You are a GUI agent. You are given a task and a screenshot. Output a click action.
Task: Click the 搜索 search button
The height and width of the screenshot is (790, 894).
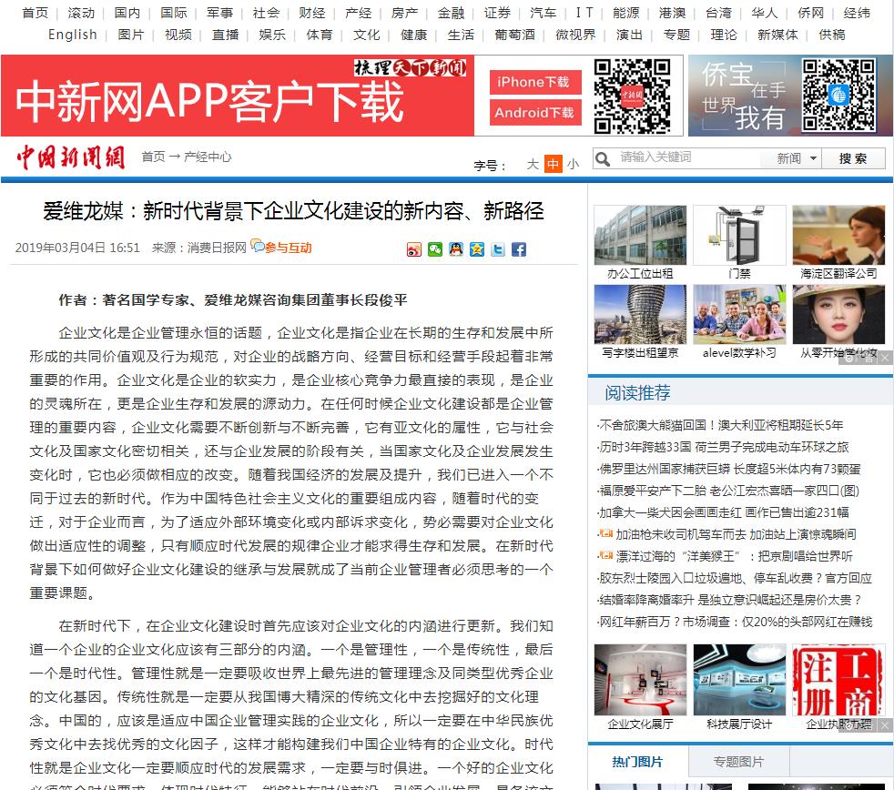click(853, 158)
